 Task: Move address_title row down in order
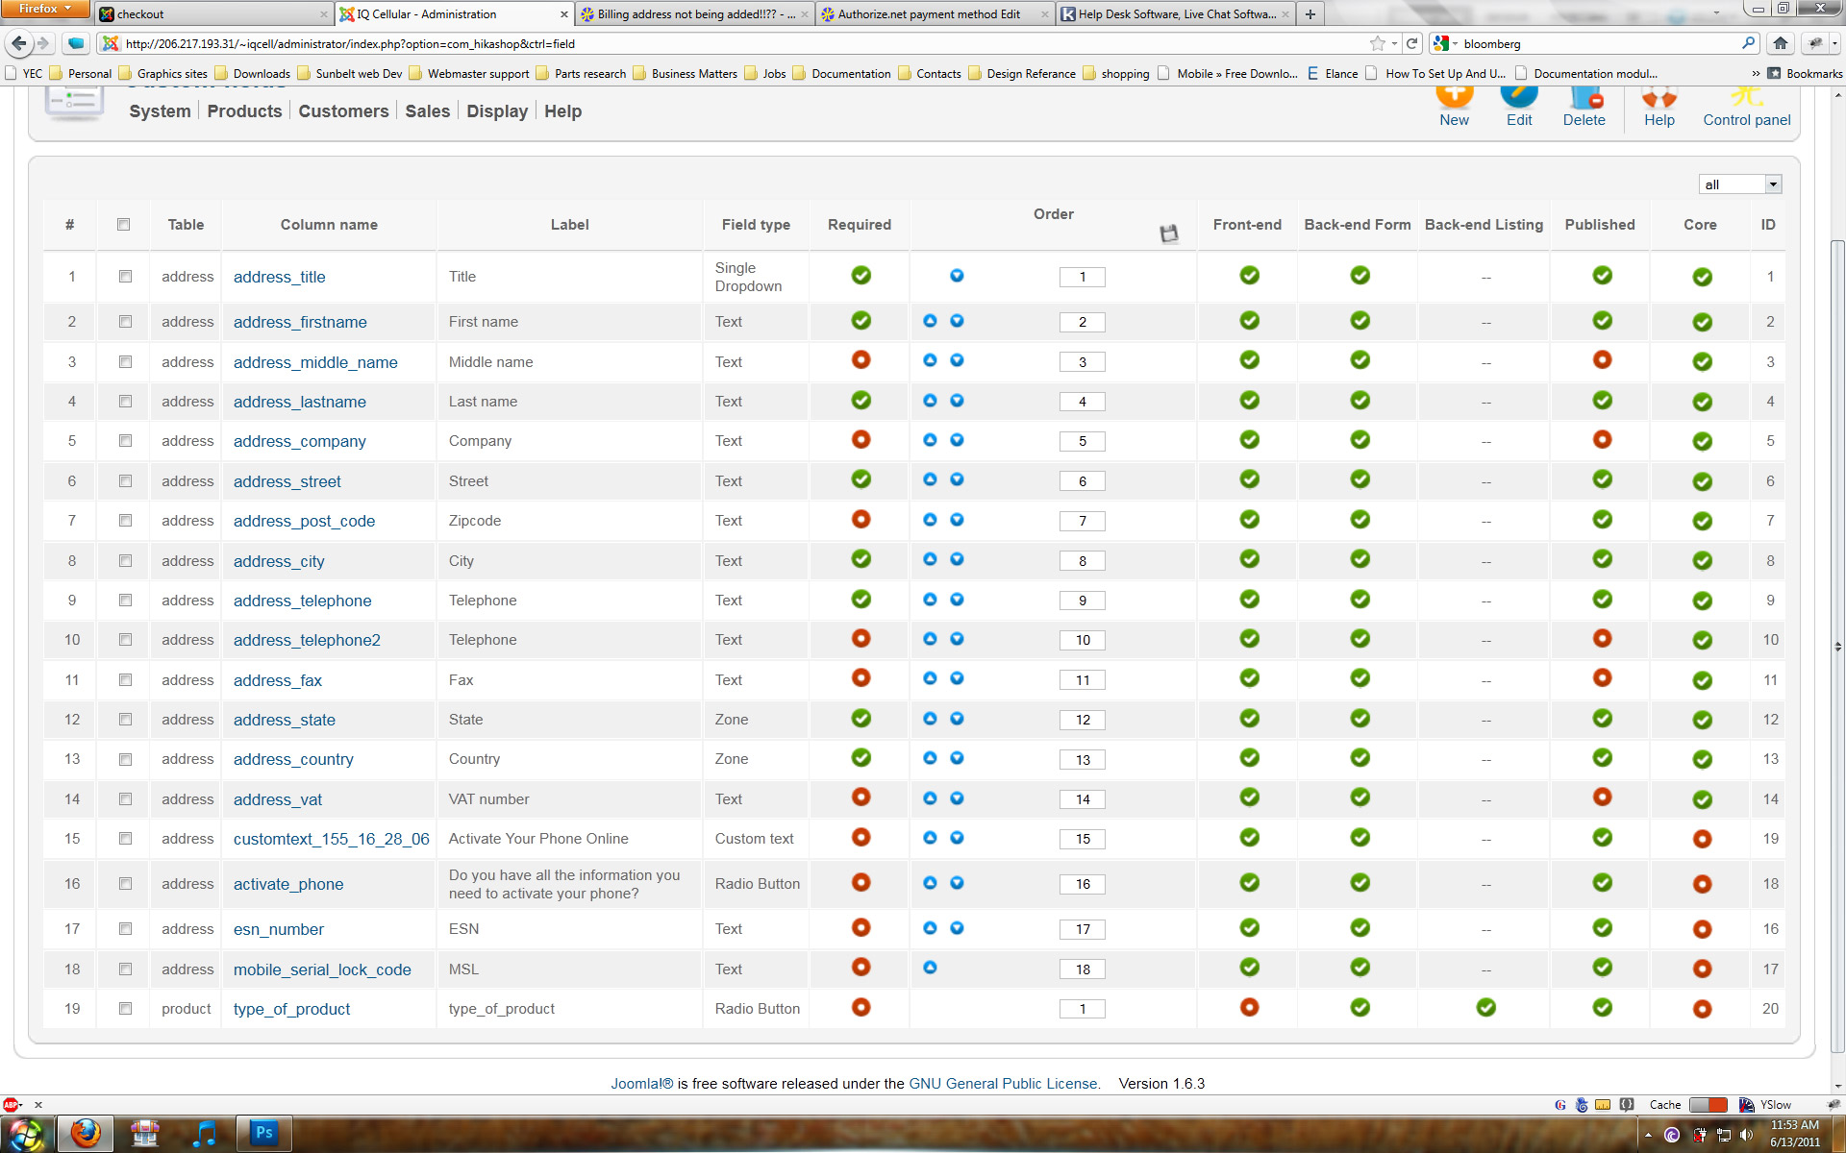click(957, 276)
